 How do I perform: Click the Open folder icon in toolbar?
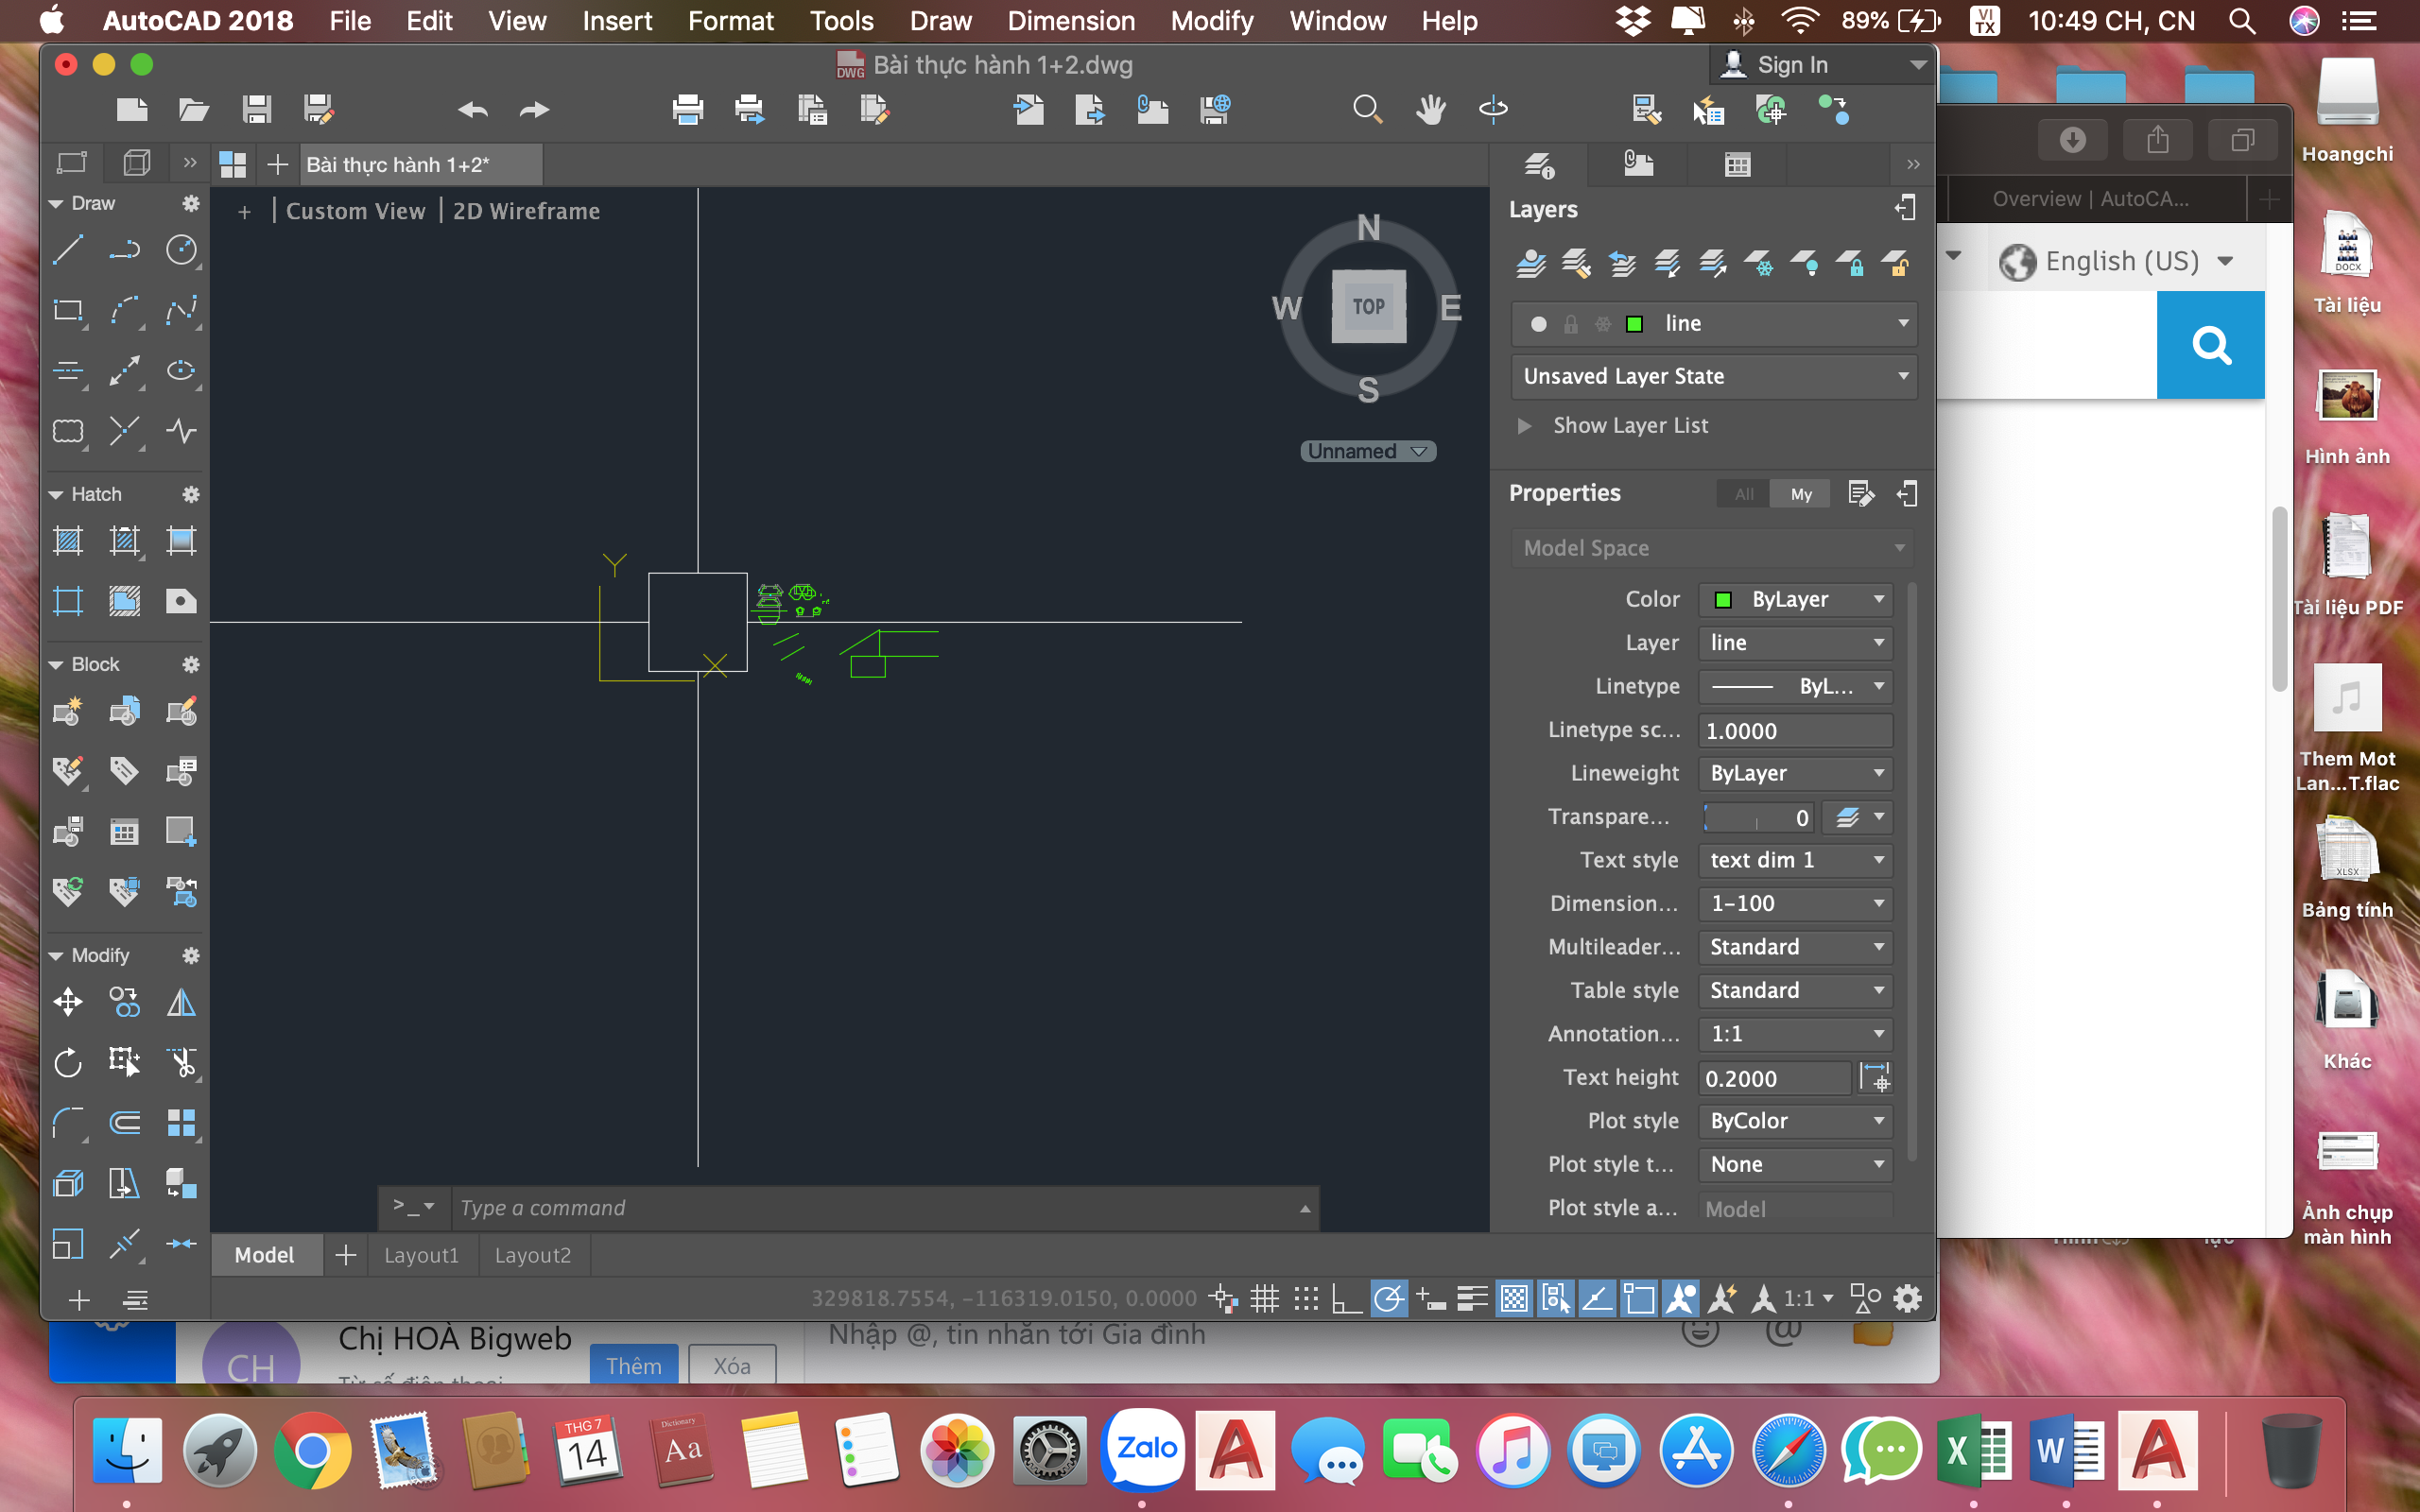click(193, 109)
